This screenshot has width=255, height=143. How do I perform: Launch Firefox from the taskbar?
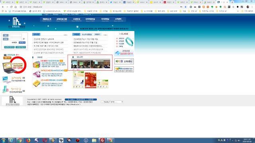28,140
